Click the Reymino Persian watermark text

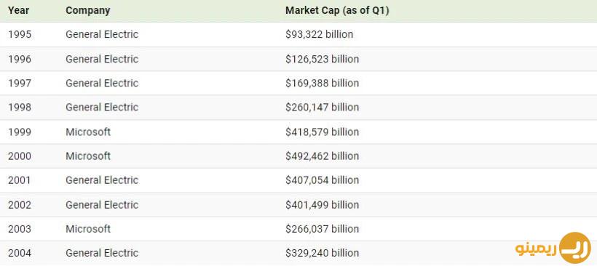(x=536, y=249)
